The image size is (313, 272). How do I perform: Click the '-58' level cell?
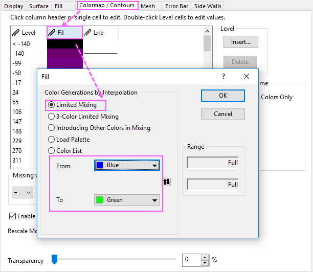[x=17, y=73]
